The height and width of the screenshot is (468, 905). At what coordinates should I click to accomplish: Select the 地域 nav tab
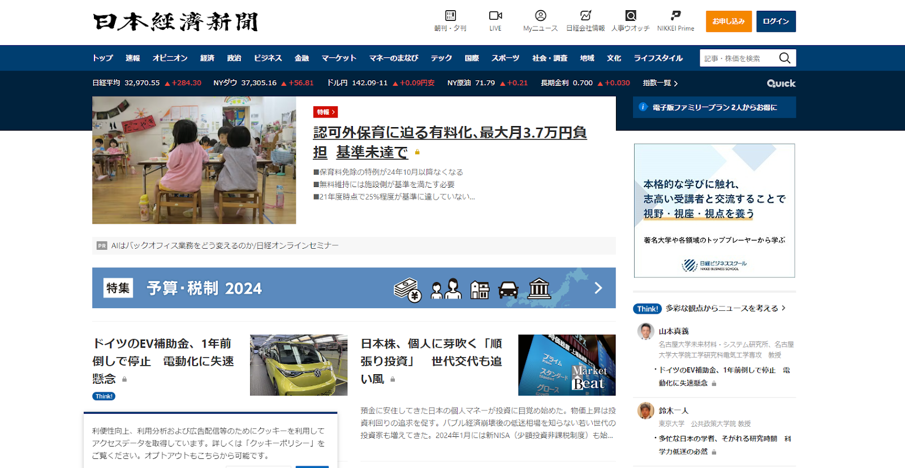[x=587, y=58]
